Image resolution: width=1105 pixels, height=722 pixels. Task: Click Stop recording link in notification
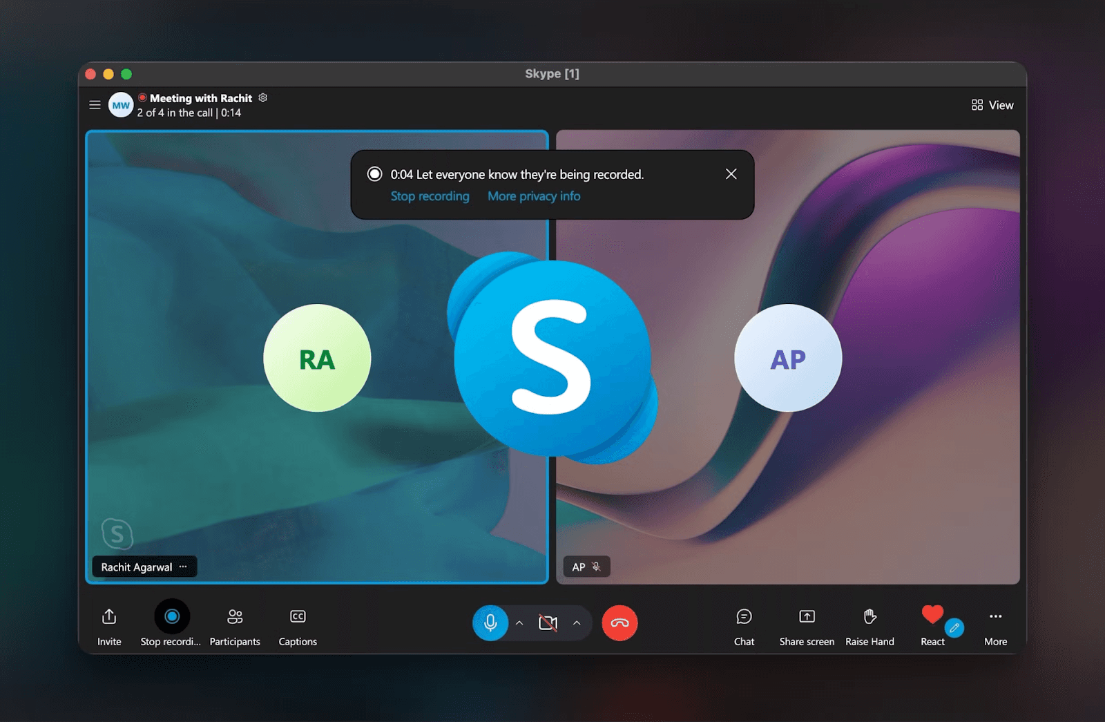tap(430, 196)
